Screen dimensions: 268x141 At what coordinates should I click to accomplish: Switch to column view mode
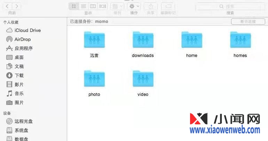click(93, 6)
